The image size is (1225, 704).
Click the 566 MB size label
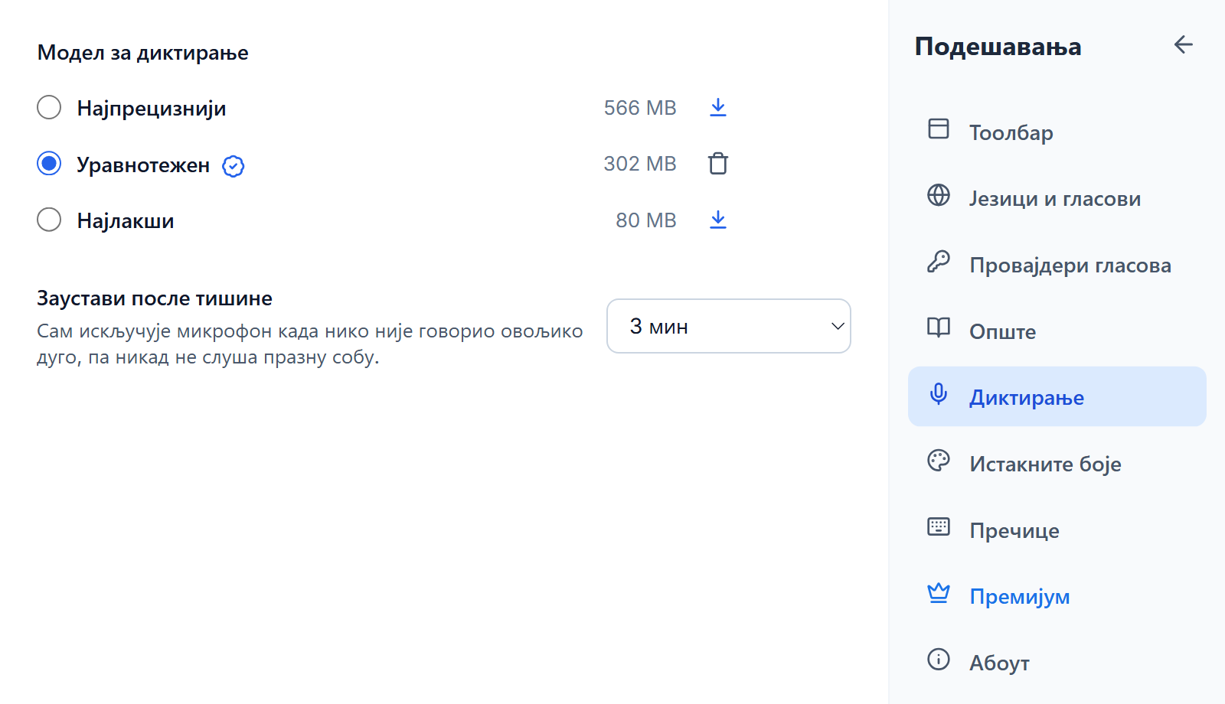(x=640, y=108)
